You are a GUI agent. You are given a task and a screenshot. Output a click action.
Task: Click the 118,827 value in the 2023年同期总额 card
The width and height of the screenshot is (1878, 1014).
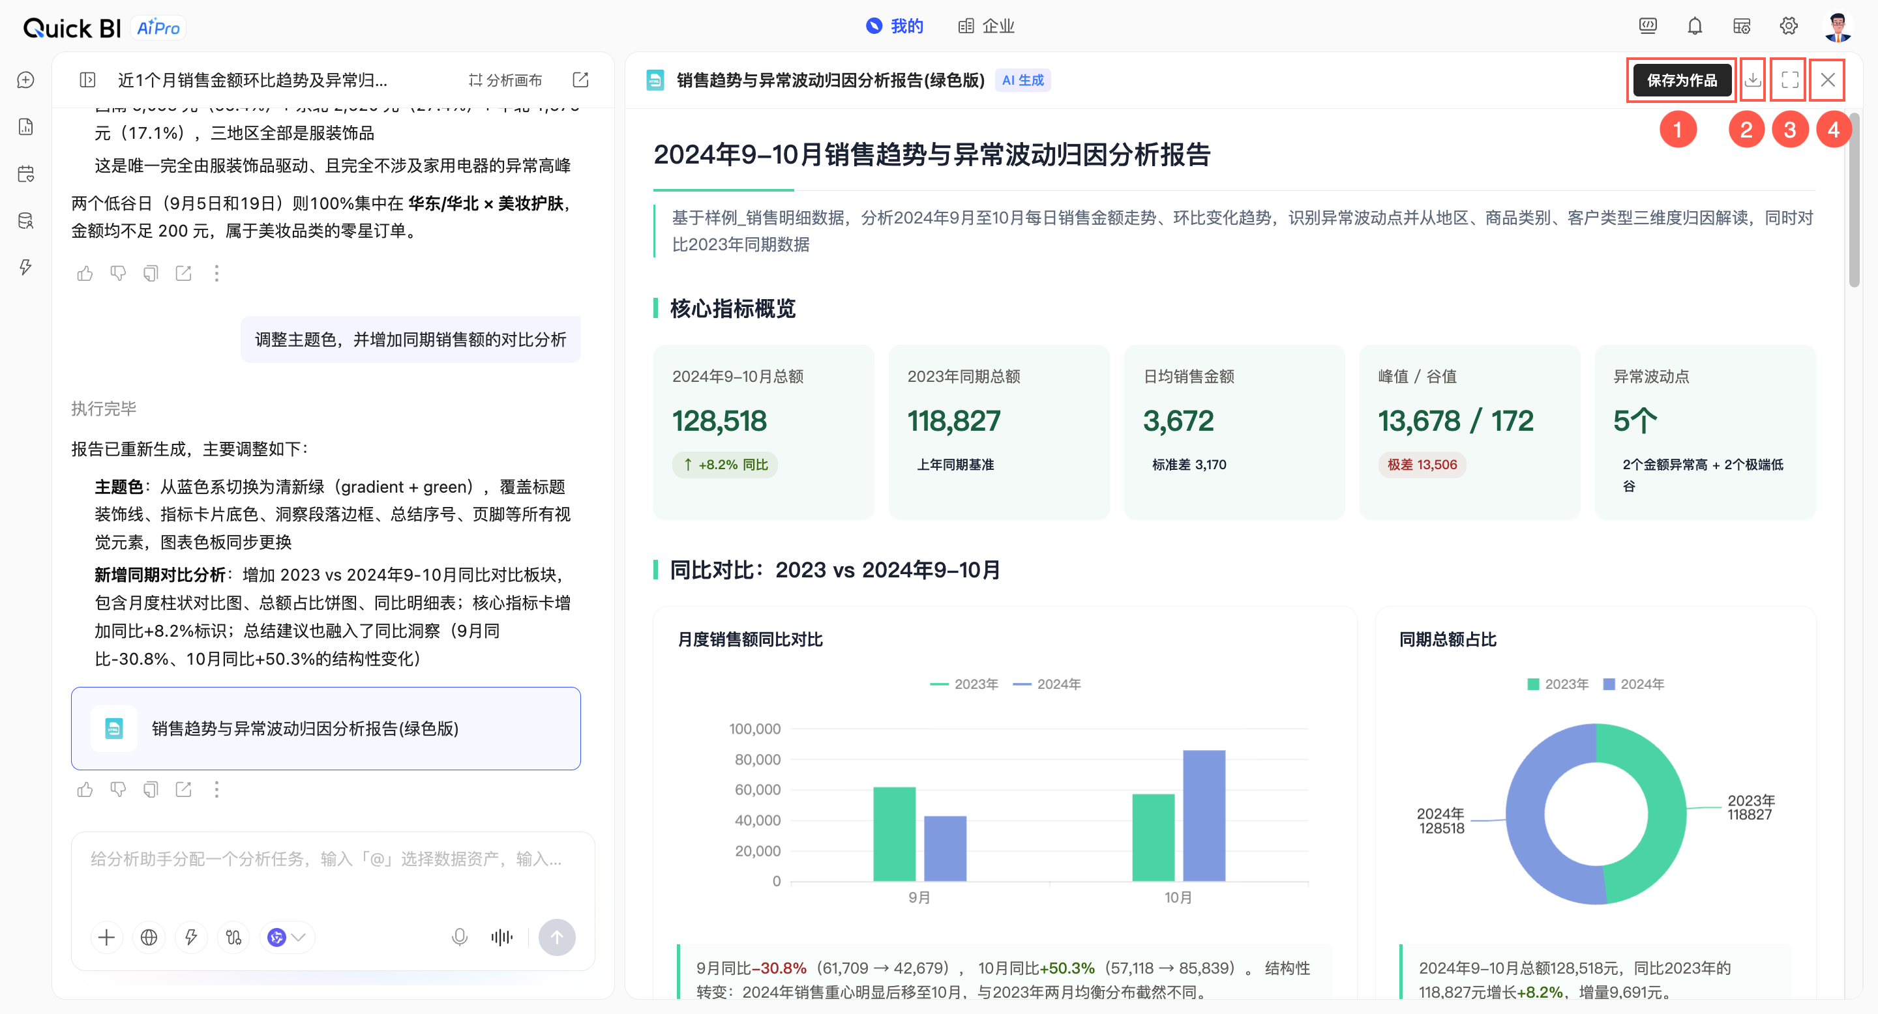pyautogui.click(x=953, y=420)
